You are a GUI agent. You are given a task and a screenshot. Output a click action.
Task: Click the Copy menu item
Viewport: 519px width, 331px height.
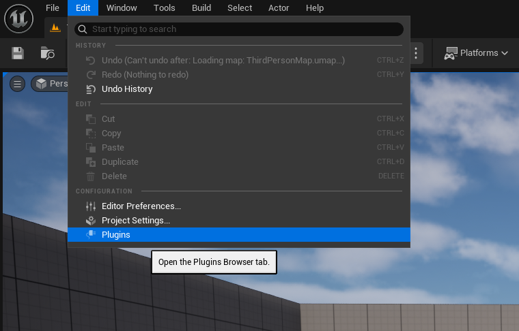point(239,133)
